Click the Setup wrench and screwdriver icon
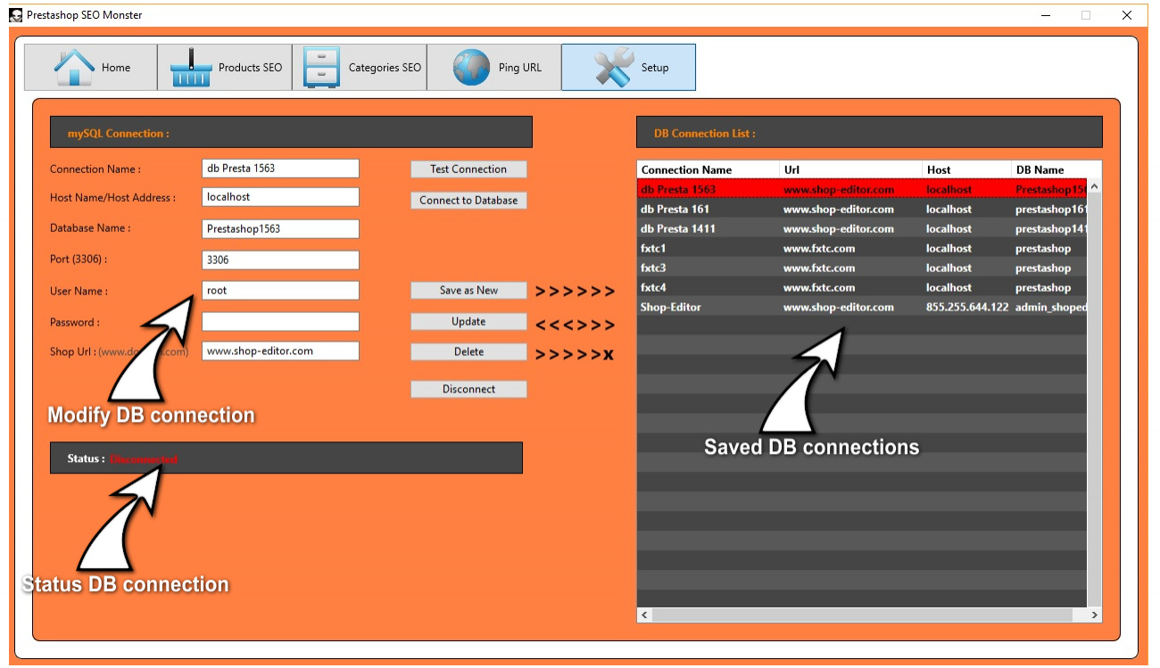Viewport: 1160px width, 668px height. click(613, 68)
